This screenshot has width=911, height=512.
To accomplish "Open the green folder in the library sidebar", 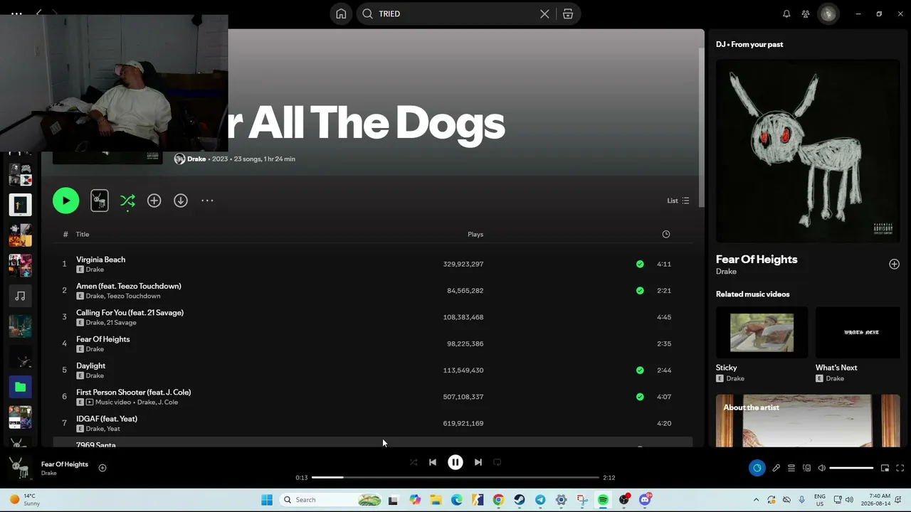I will (20, 387).
